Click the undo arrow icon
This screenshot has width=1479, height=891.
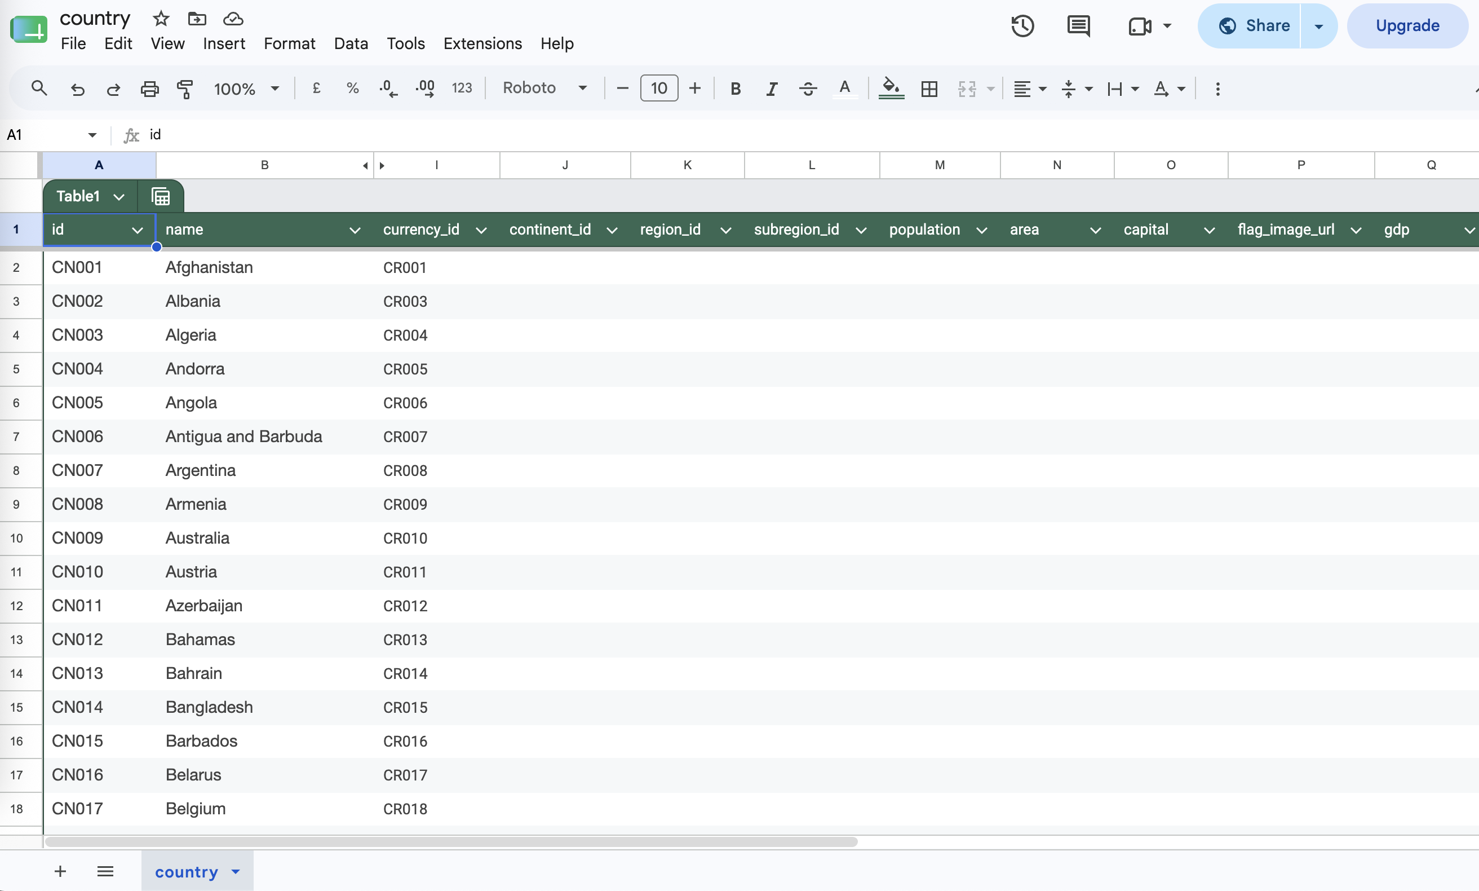click(77, 90)
